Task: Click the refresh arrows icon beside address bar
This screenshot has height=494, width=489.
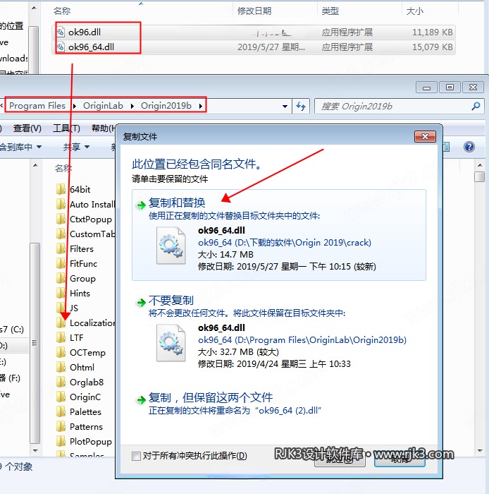Action: pyautogui.click(x=301, y=106)
